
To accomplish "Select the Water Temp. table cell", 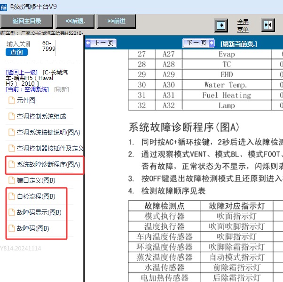I will pyautogui.click(x=227, y=85).
